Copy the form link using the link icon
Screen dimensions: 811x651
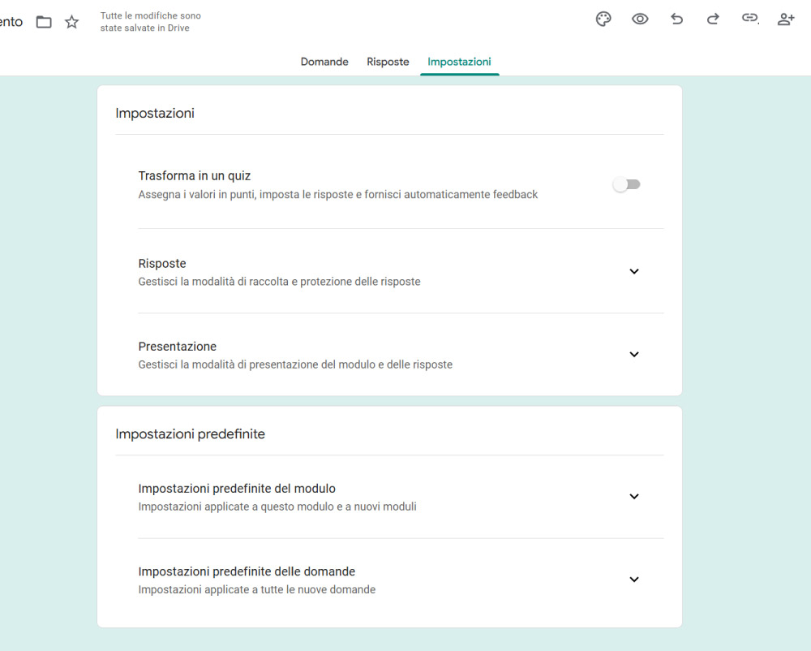pos(750,19)
